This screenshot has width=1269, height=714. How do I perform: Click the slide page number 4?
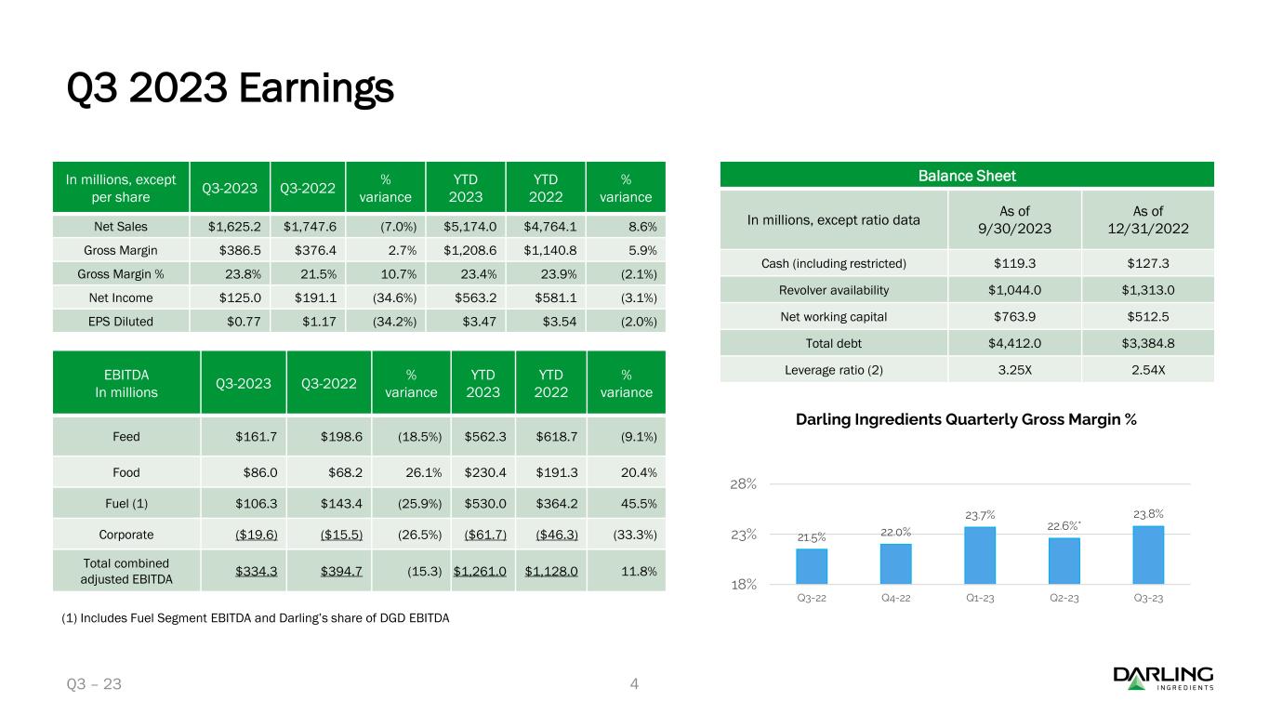click(634, 685)
